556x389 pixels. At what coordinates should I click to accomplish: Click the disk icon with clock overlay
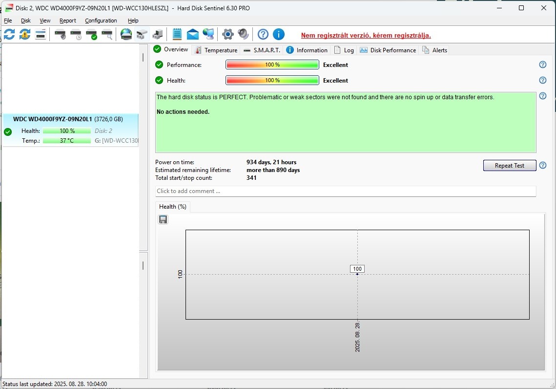[76, 34]
